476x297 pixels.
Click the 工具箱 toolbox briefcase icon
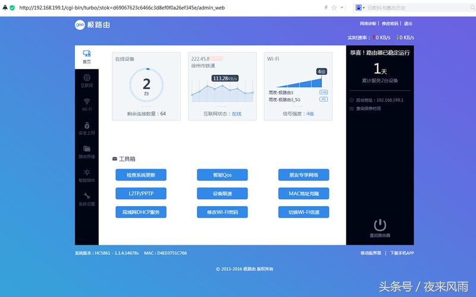[115, 159]
